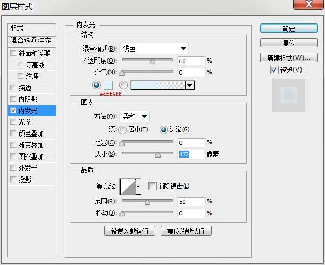Image resolution: width=325 pixels, height=265 pixels.
Task: Click the solid glow color swatch
Action: pos(109,85)
